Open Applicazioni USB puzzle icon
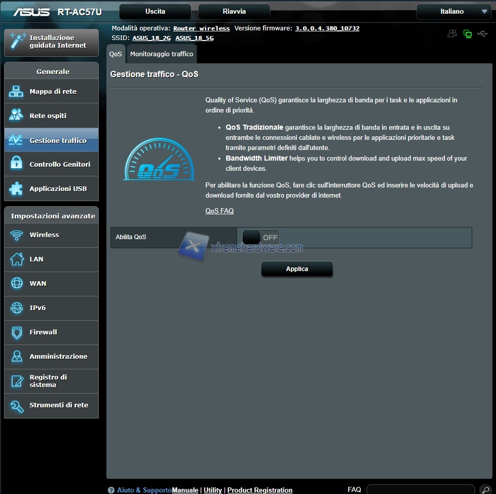The height and width of the screenshot is (494, 496). 17,188
